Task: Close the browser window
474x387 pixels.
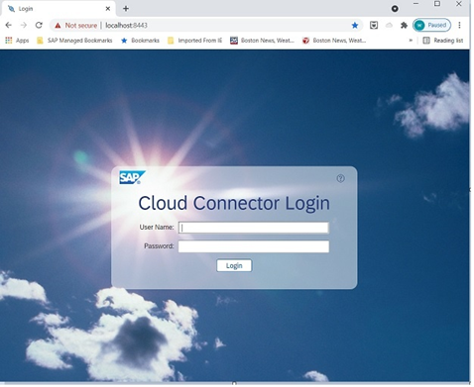Action: [459, 4]
